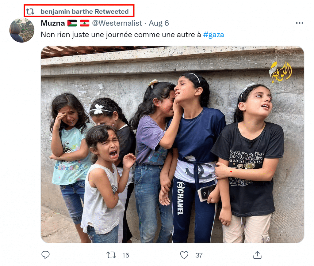The width and height of the screenshot is (314, 266).
Task: Click the Lebanese flag emoji beside Muzna
Action: coord(84,23)
